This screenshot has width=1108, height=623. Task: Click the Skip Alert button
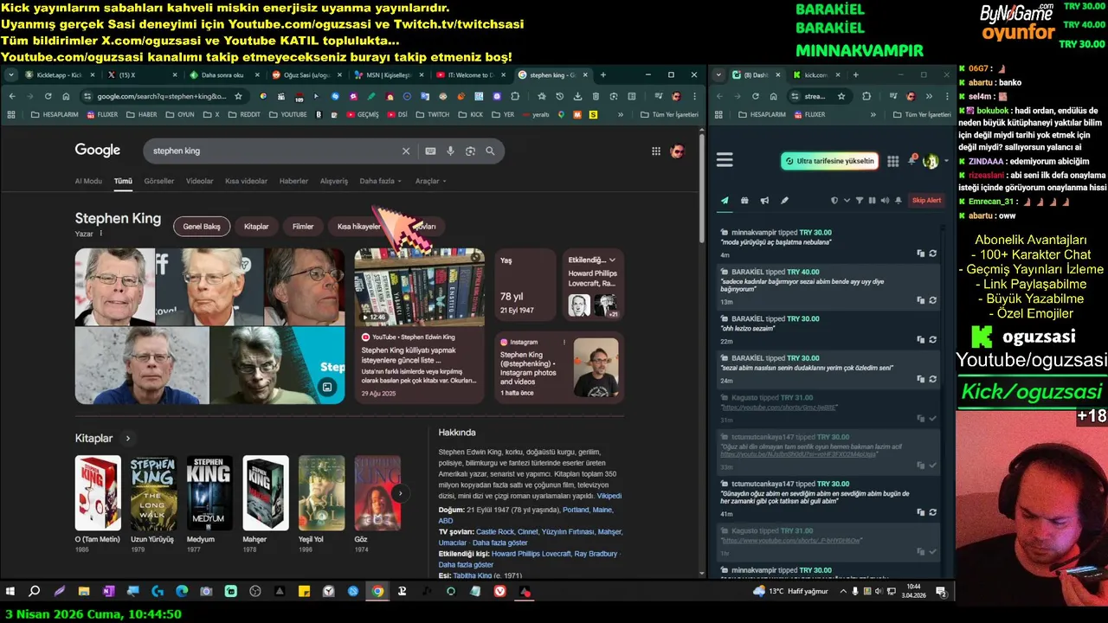926,201
